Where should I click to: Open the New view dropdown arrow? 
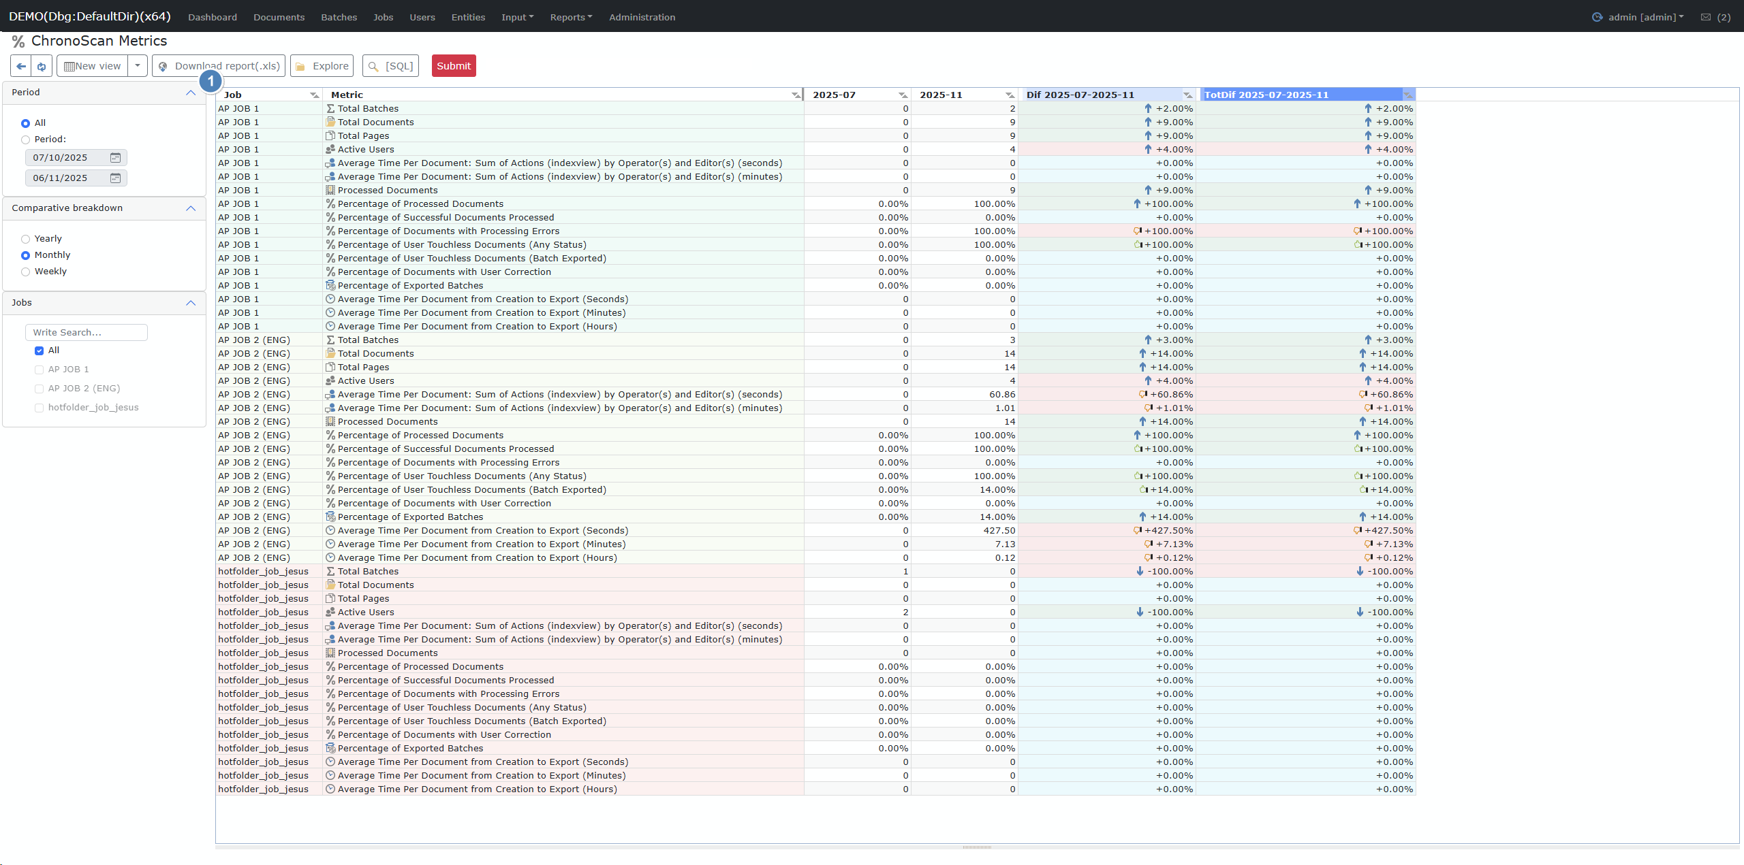click(138, 66)
